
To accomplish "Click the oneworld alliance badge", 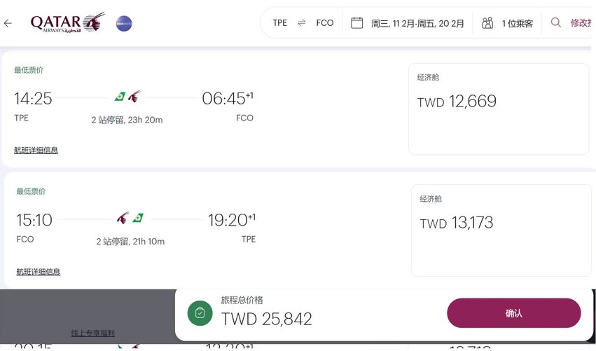I will [124, 23].
